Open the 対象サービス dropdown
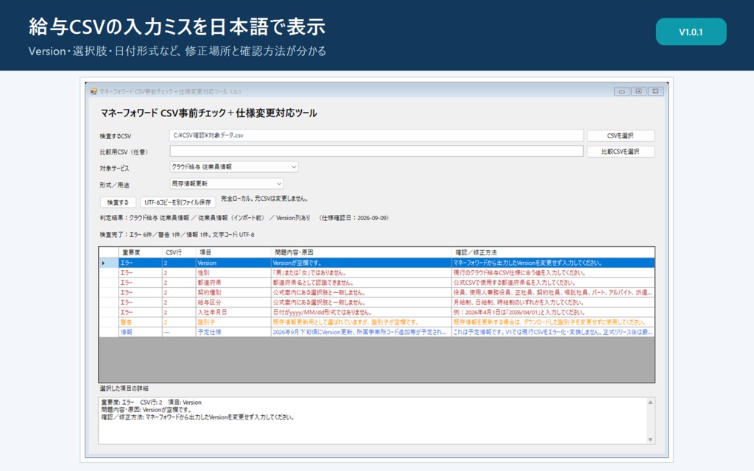Image resolution: width=754 pixels, height=471 pixels. pos(233,167)
